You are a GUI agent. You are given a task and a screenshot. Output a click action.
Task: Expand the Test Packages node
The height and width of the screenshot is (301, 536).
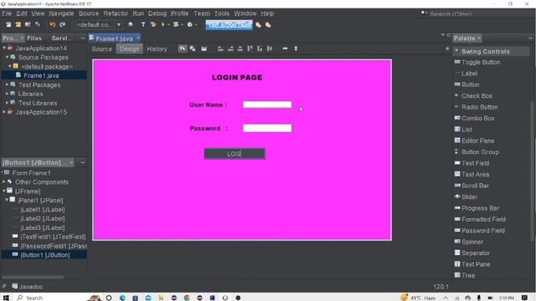pos(8,84)
